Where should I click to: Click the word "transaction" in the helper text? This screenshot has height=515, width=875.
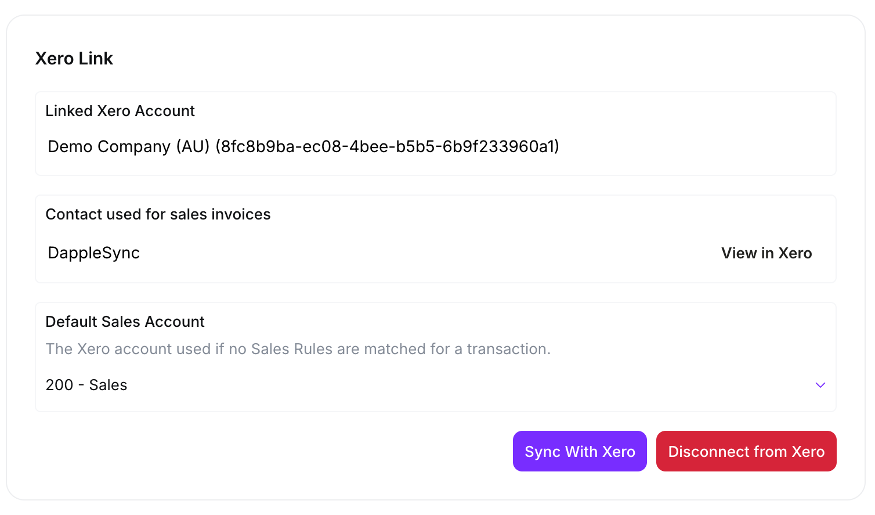tap(507, 349)
